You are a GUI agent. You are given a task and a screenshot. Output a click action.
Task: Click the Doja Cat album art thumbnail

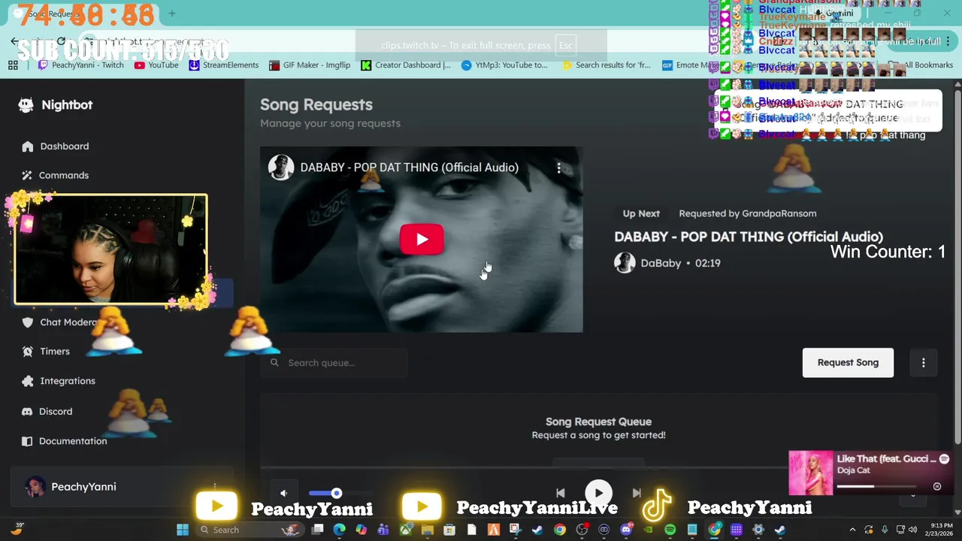pos(811,473)
